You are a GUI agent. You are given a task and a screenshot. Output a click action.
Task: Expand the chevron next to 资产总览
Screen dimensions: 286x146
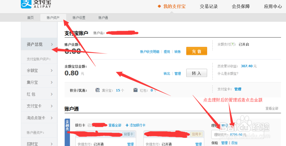(x=52, y=44)
